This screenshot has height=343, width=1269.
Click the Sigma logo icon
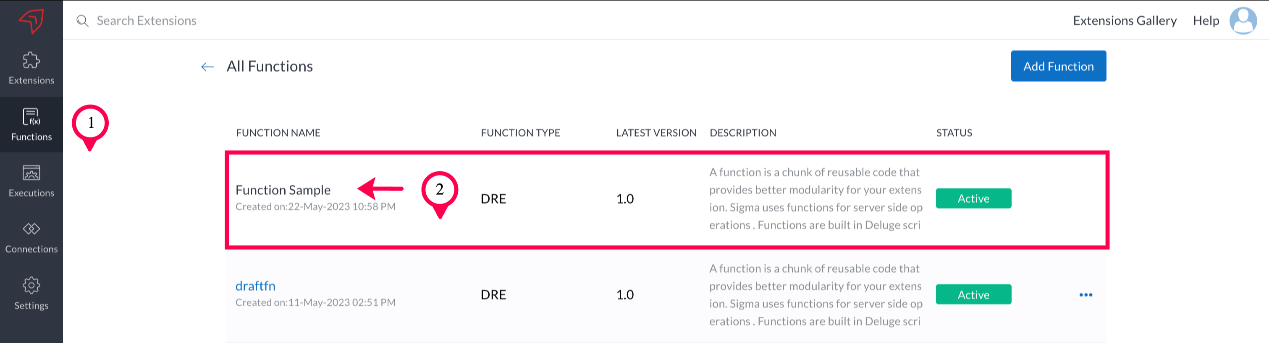[31, 21]
